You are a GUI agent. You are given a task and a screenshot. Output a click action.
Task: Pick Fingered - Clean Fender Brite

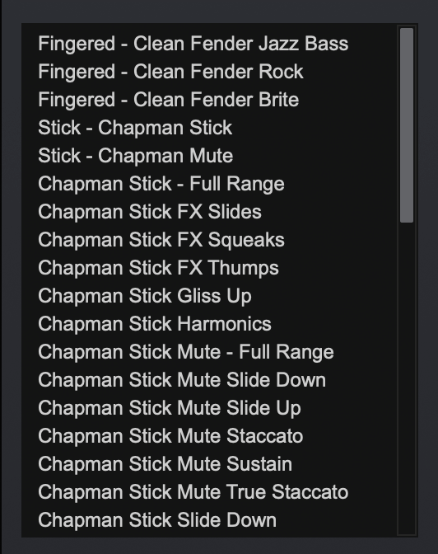coord(168,100)
